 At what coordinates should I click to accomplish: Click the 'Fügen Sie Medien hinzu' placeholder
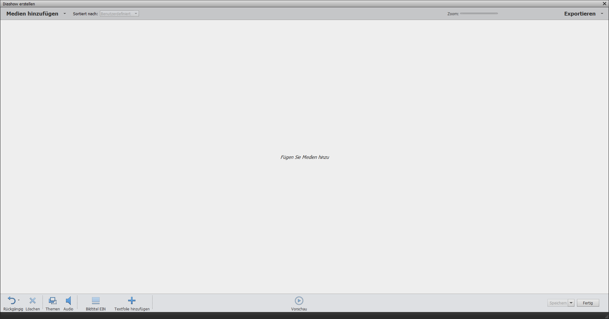point(304,157)
